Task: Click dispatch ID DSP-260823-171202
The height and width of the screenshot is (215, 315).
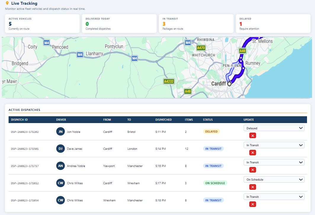Action: click(25, 132)
